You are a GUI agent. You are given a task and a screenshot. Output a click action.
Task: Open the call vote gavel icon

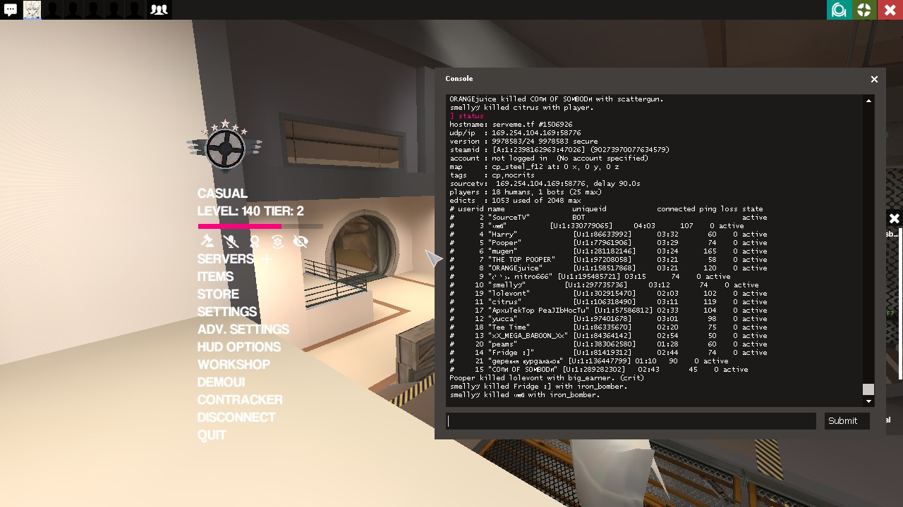click(x=207, y=242)
